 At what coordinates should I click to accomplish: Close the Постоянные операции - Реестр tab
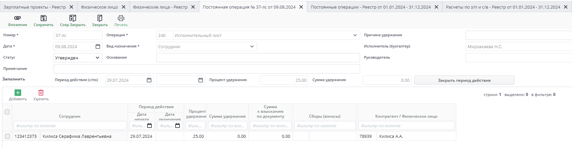[x=436, y=7]
